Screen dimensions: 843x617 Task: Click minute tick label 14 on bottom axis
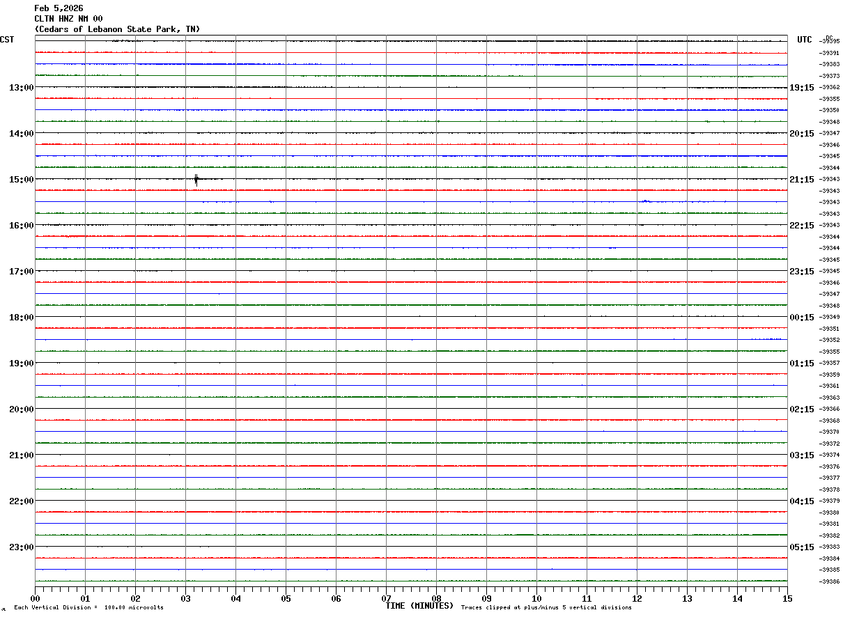tap(737, 598)
